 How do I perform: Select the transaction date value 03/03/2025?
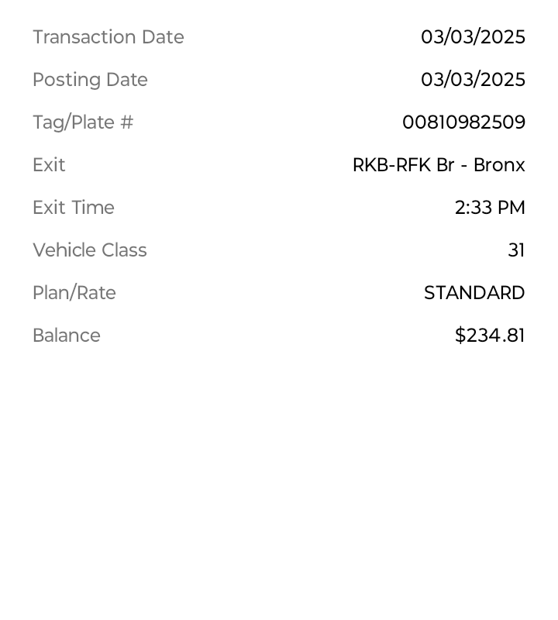[473, 36]
